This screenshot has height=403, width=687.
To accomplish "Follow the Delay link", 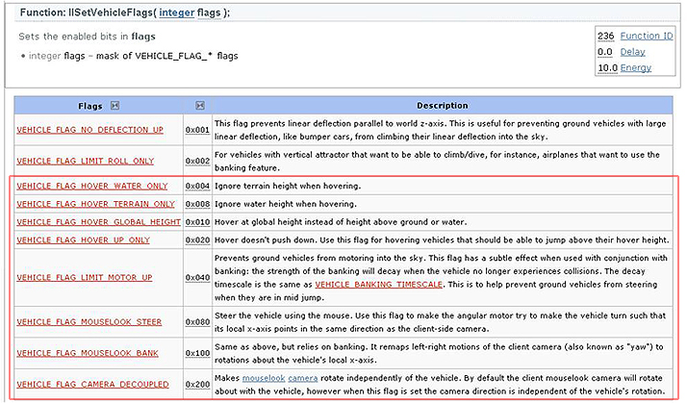I will pyautogui.click(x=634, y=52).
